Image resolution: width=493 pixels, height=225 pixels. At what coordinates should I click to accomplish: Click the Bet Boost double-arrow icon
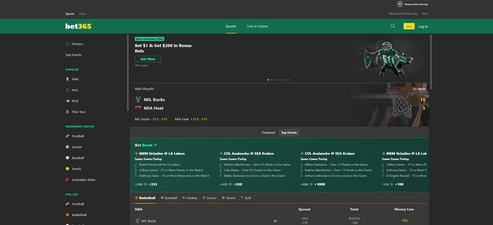155,145
